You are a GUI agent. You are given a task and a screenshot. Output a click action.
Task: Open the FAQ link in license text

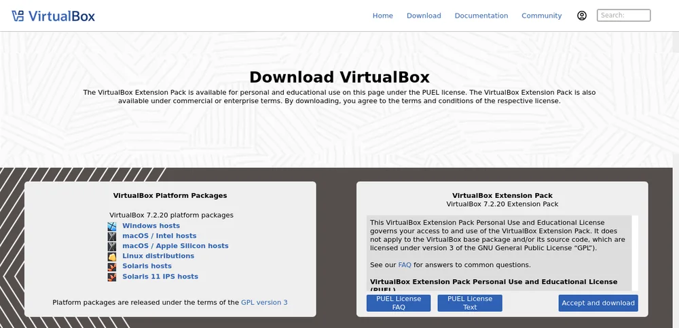[x=405, y=265]
